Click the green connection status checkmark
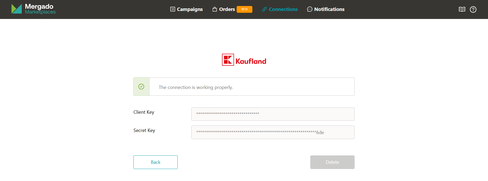The image size is (488, 181). 141,87
